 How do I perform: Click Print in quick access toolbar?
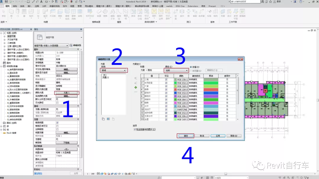point(28,1)
